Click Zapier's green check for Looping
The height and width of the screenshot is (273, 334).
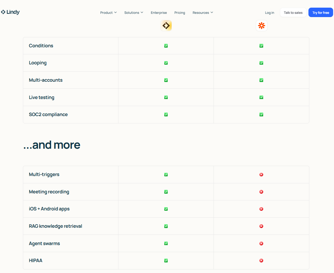[261, 63]
